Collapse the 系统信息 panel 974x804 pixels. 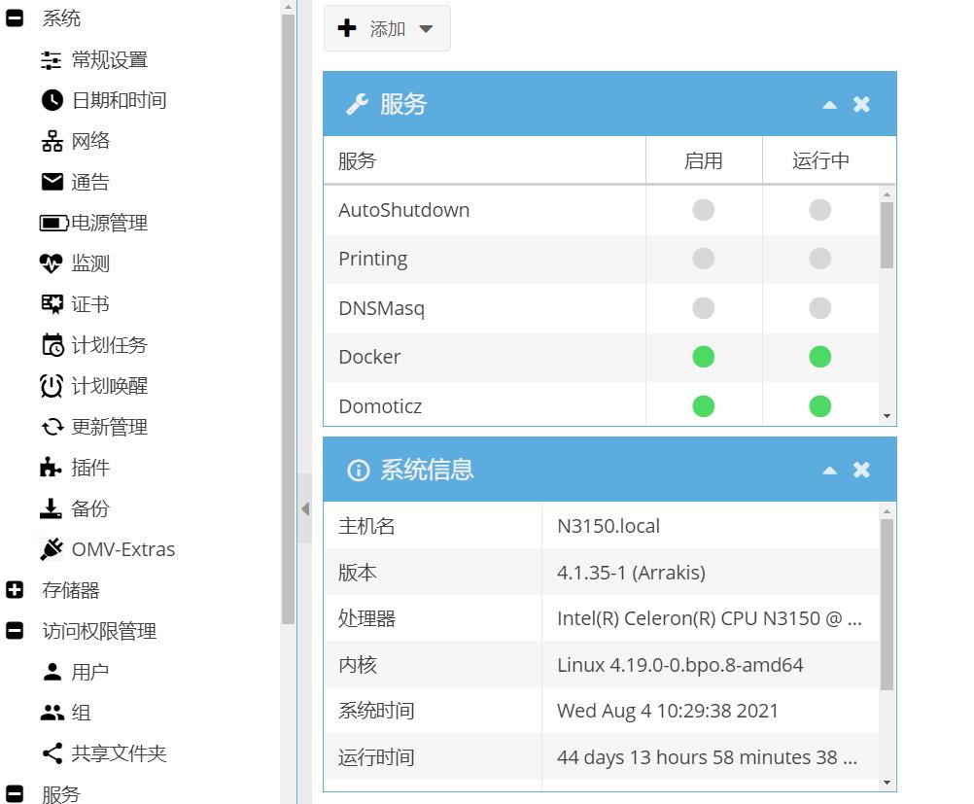coord(829,470)
